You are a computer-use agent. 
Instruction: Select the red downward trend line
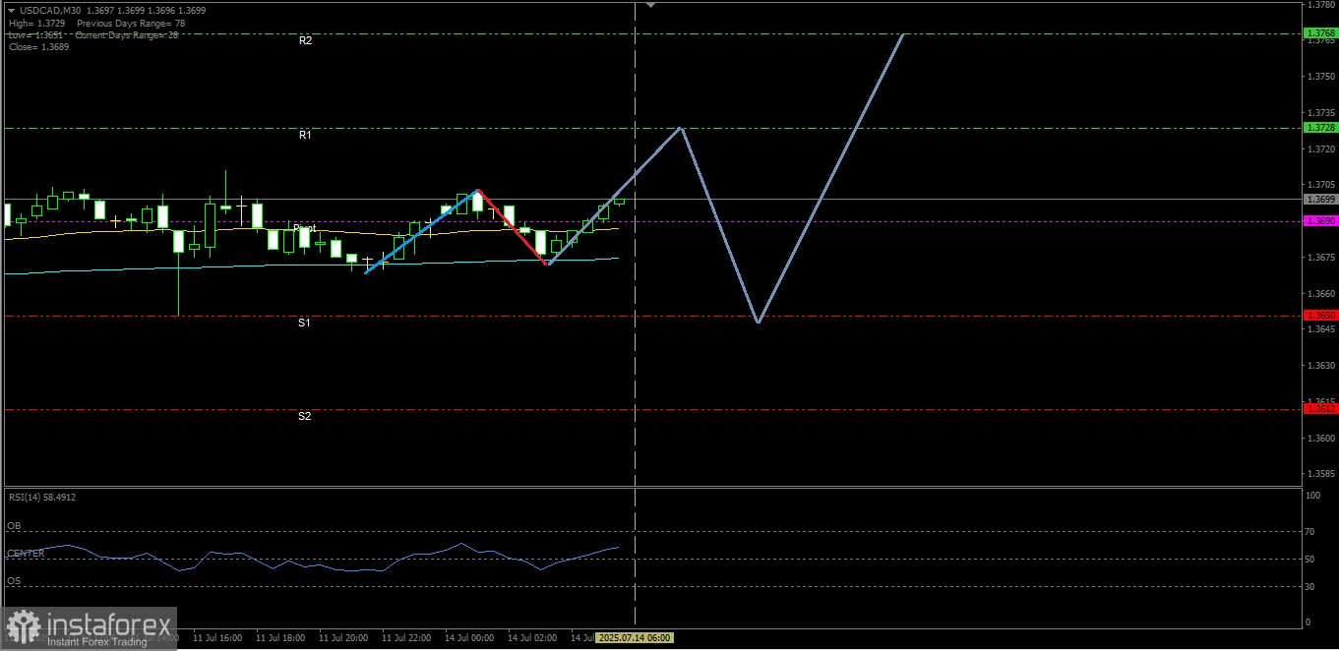coord(512,227)
